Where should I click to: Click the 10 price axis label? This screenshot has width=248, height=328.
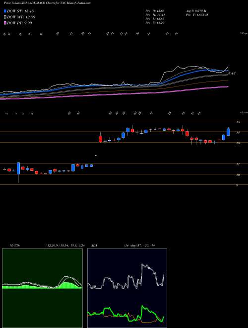pos(238,175)
